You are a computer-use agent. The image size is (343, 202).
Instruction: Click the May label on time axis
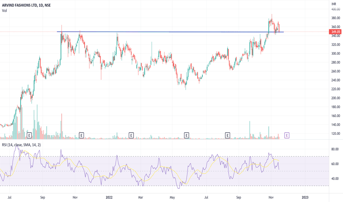[x=172, y=198]
